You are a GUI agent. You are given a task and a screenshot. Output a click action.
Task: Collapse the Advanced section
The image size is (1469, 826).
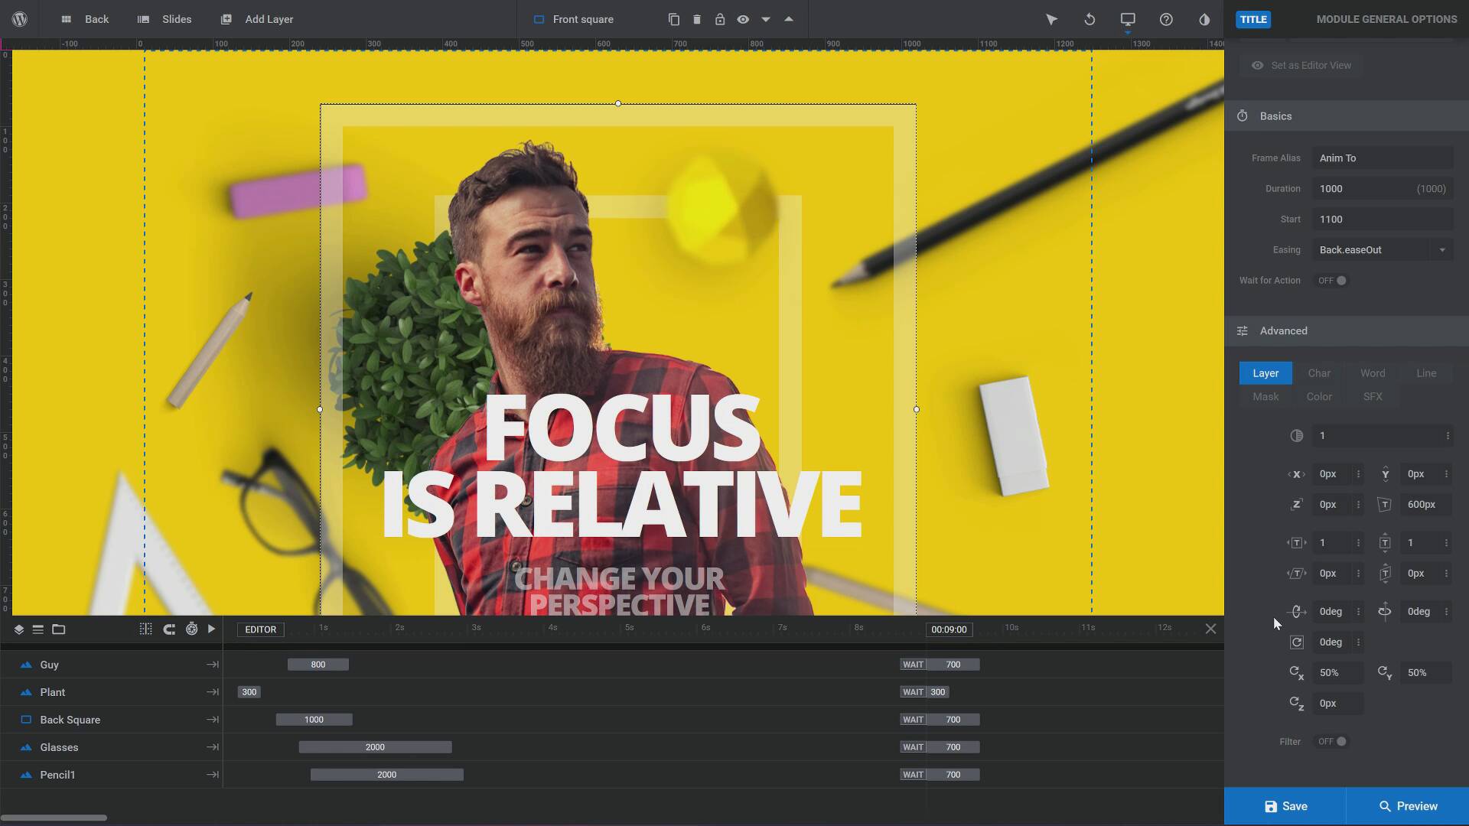[1282, 330]
